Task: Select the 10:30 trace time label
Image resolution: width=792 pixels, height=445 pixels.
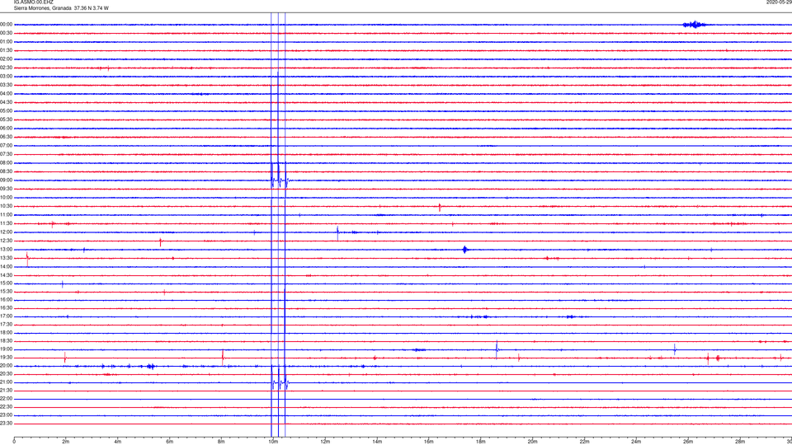Action: [x=7, y=206]
